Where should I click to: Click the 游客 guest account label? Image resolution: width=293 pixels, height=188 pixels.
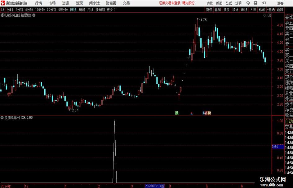[280, 3]
